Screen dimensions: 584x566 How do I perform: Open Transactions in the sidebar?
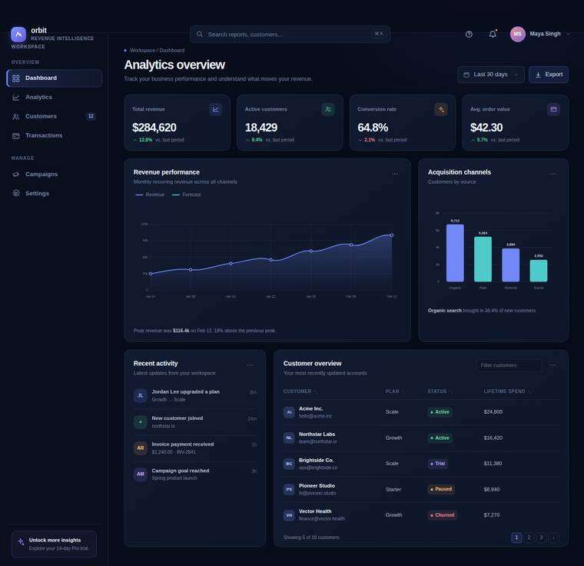tap(55, 135)
